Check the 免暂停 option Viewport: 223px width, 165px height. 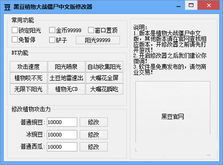click(x=15, y=40)
